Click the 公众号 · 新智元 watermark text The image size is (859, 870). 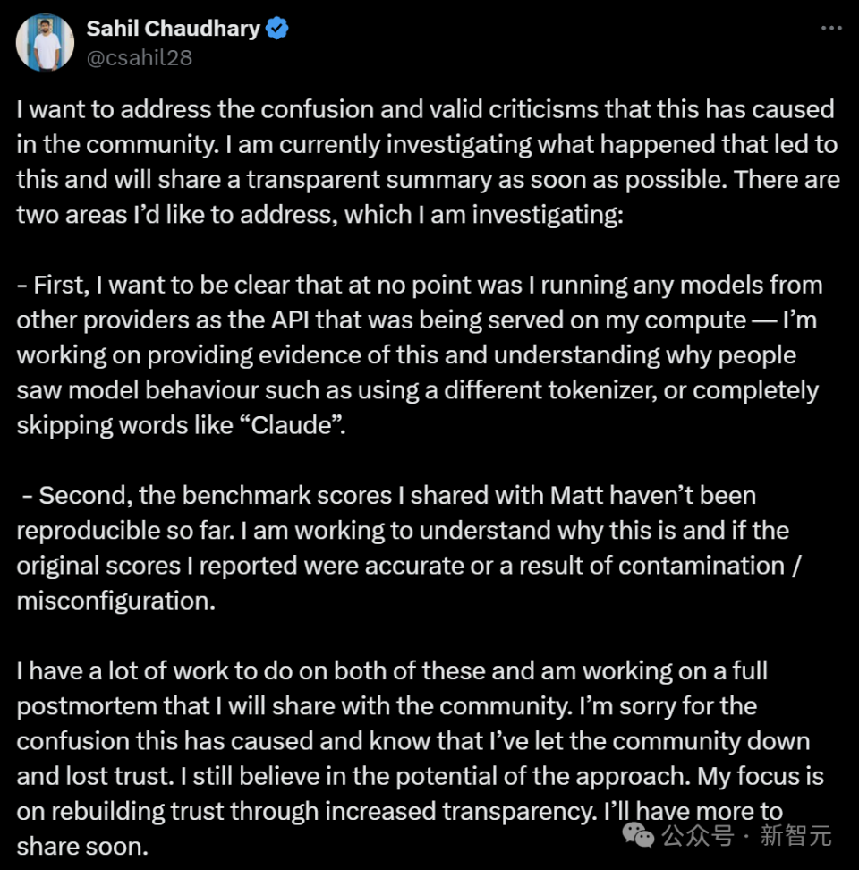coord(746,836)
